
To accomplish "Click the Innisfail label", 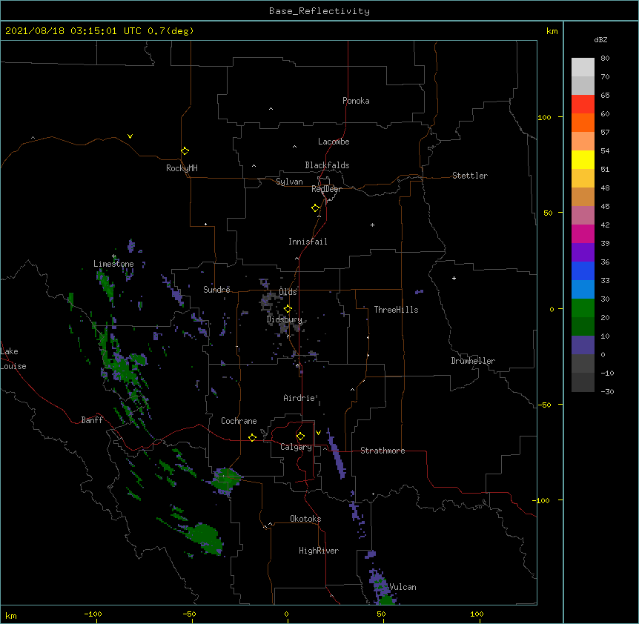I will 308,242.
